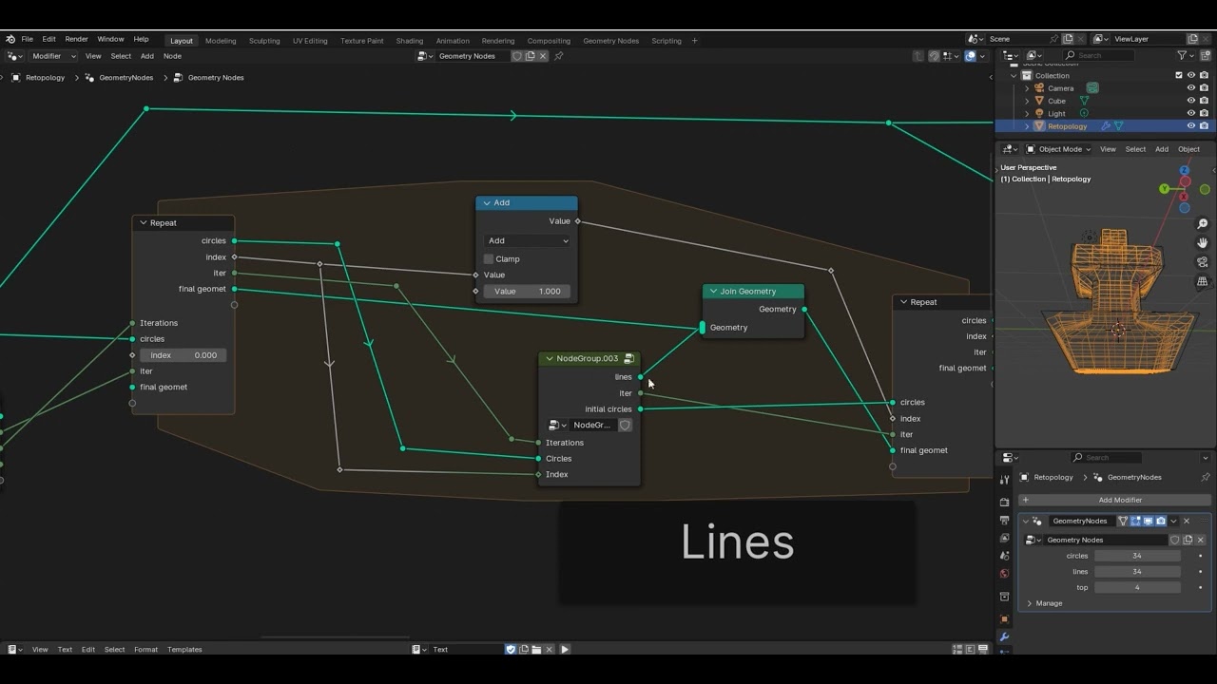The height and width of the screenshot is (684, 1217).
Task: Click the NodeGroup.003 node group icon
Action: 628,358
